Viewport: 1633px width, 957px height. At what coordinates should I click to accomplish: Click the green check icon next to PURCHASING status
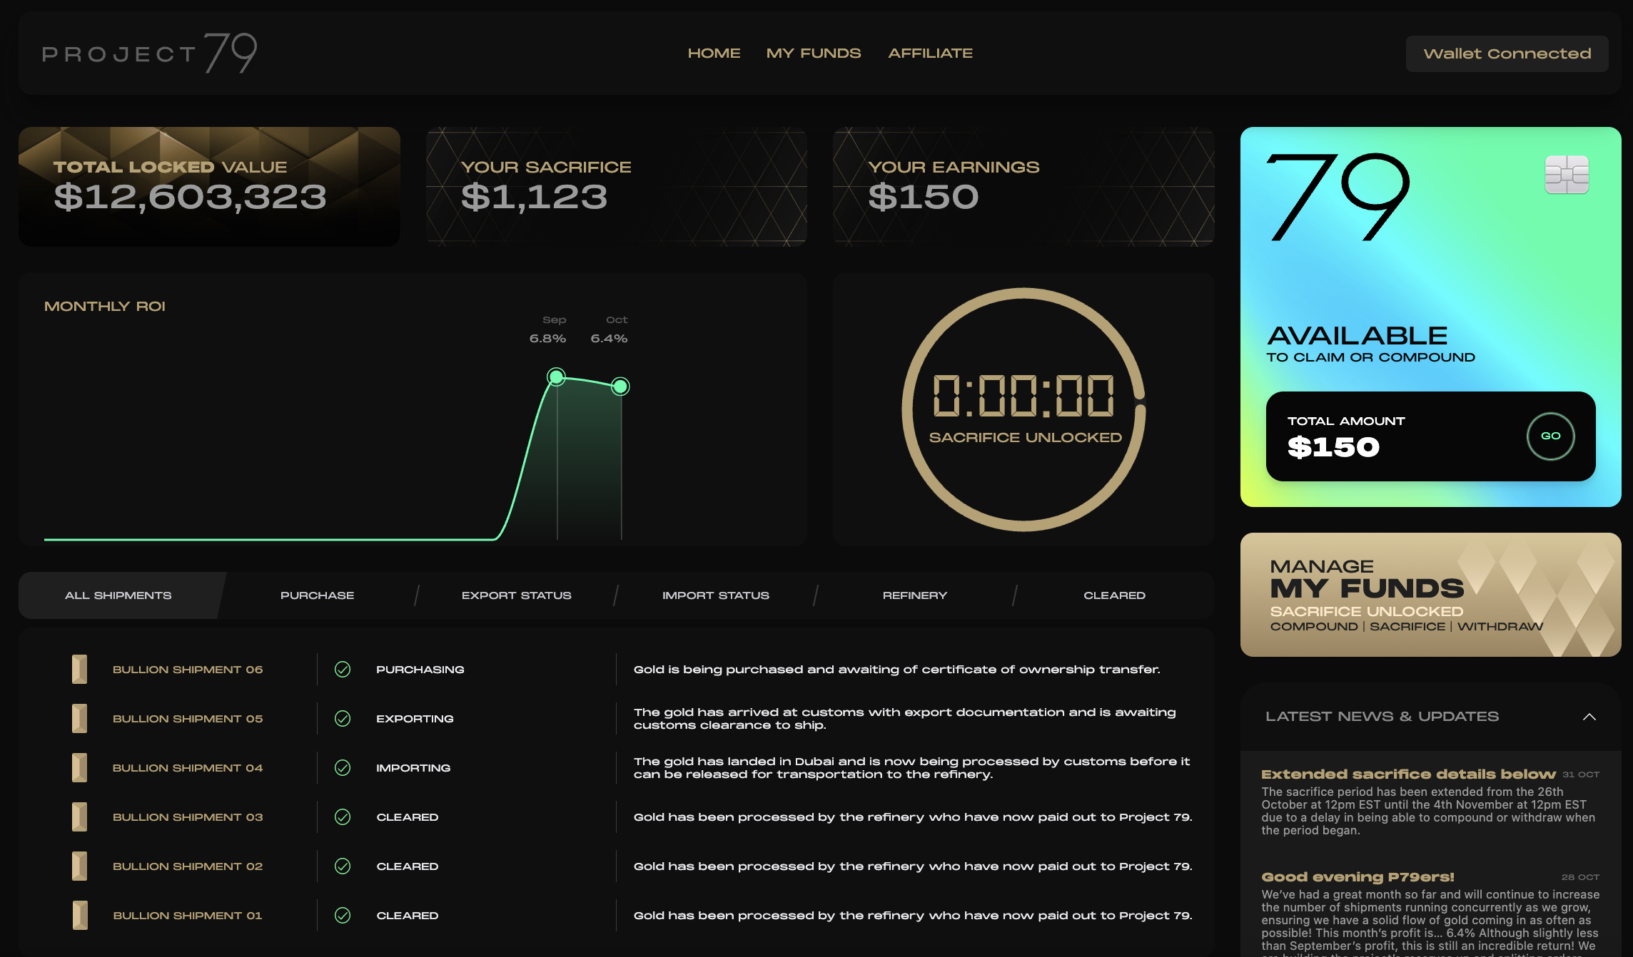tap(343, 669)
